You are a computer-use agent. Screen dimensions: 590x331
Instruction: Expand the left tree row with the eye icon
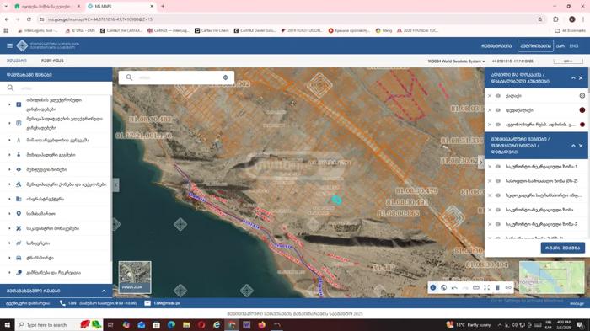tap(9, 169)
